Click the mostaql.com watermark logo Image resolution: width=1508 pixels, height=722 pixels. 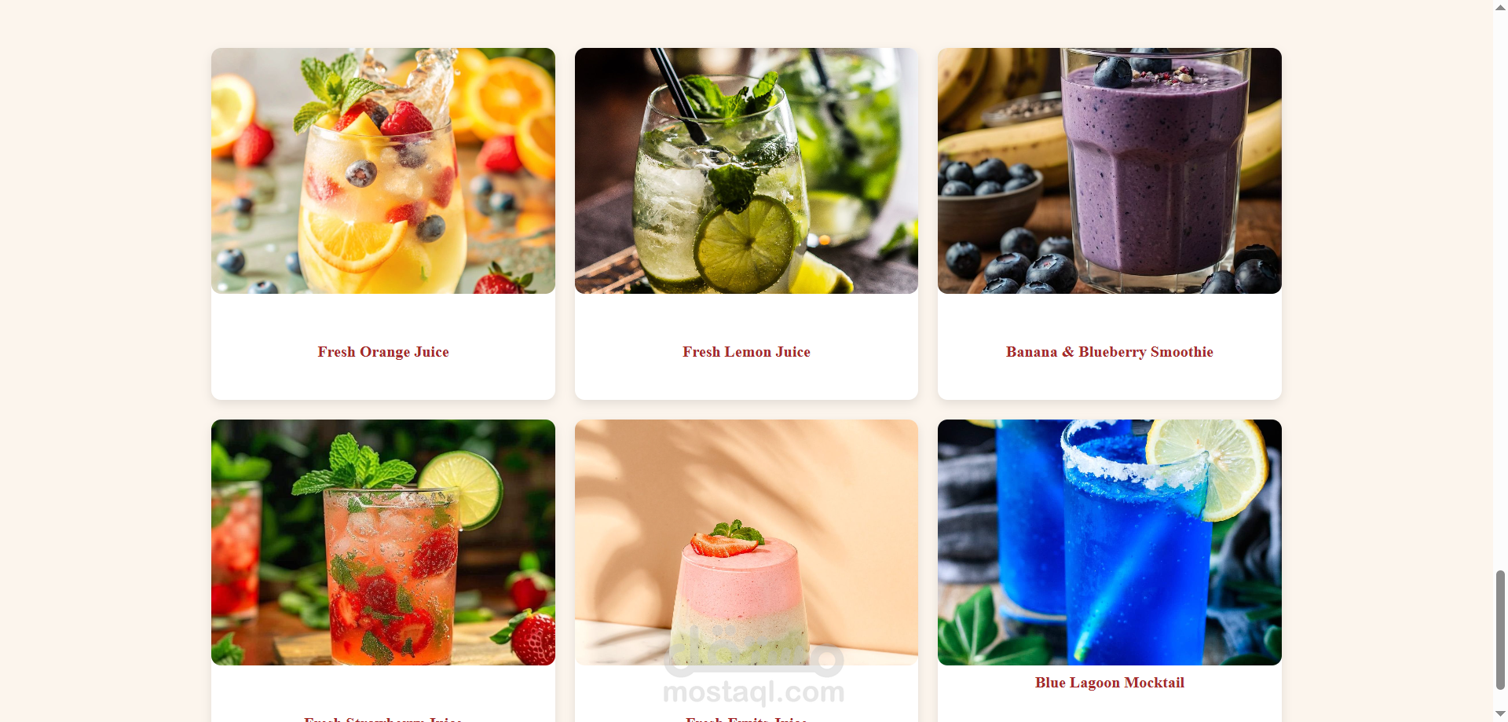(754, 668)
